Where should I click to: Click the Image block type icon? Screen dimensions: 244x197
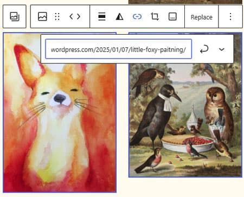click(x=42, y=16)
